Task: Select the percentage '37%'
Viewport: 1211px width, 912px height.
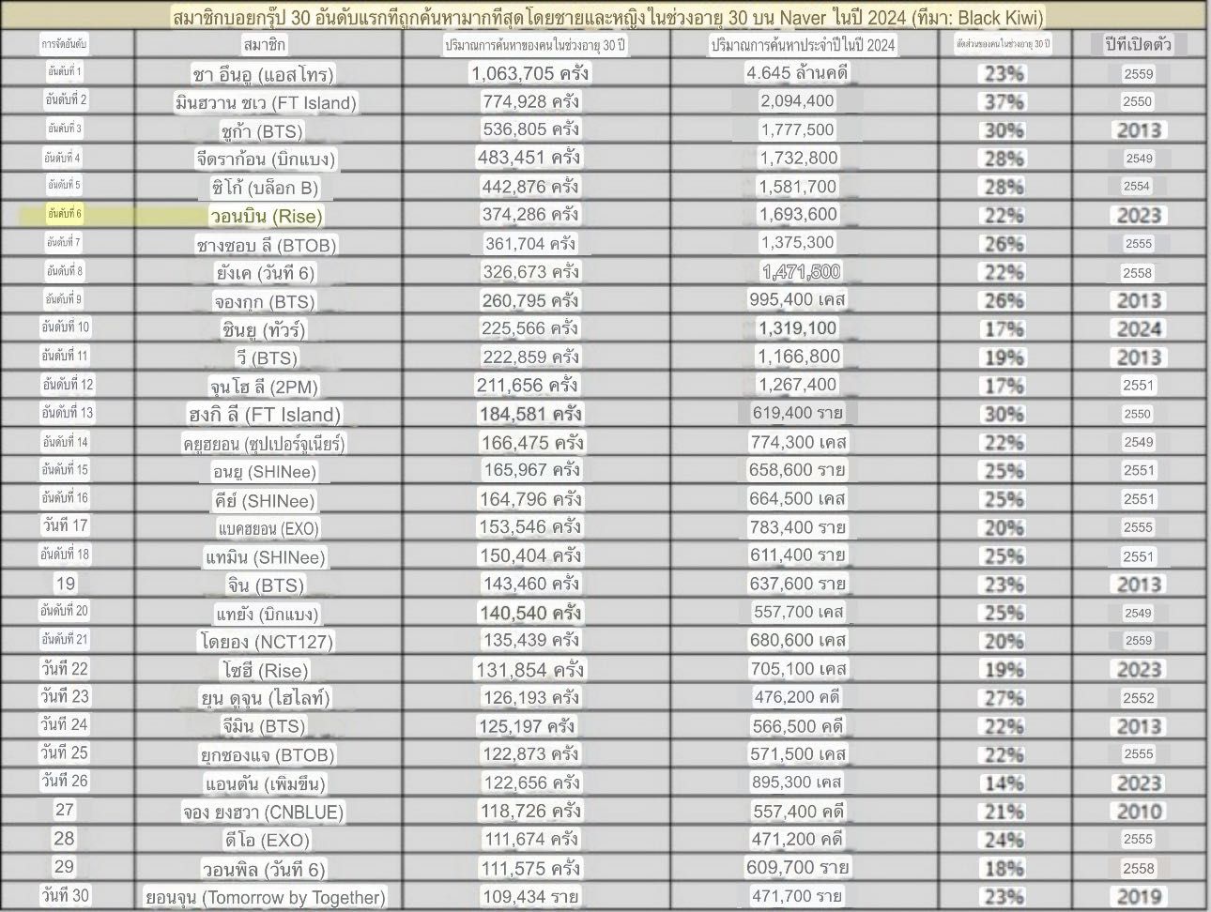Action: 1004,101
